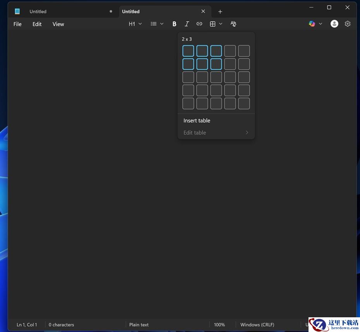Open the File menu
Image resolution: width=360 pixels, height=332 pixels.
point(17,24)
